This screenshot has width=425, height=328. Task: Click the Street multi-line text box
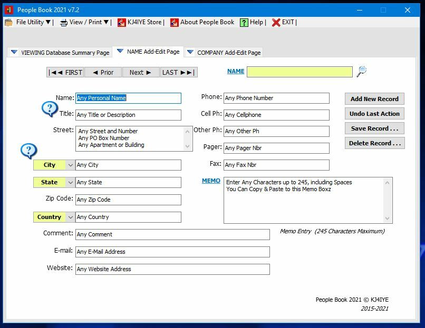point(134,138)
